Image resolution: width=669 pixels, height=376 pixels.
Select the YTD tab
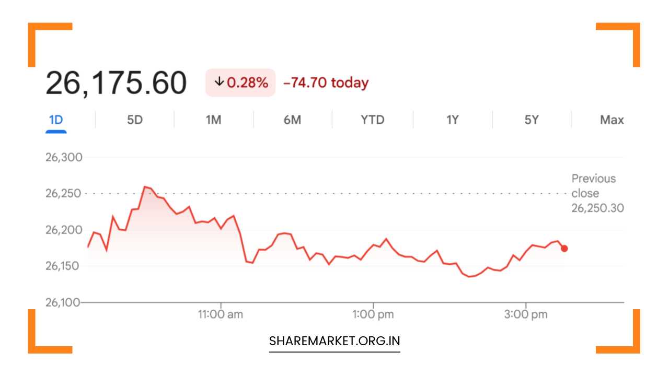click(x=372, y=120)
